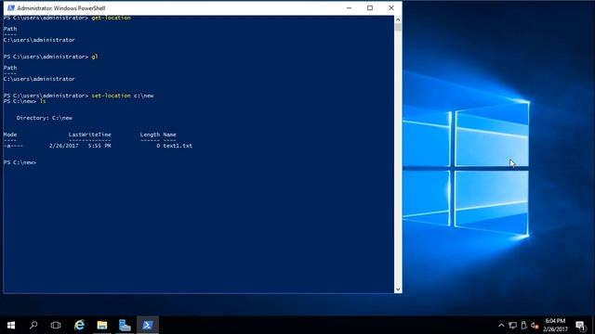The height and width of the screenshot is (334, 595).
Task: Open the network status tray icon
Action: (x=512, y=325)
